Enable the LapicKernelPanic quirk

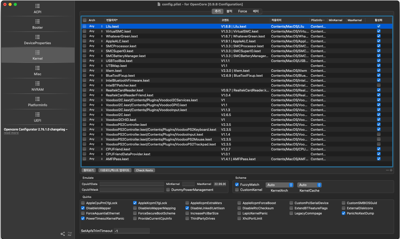click(239, 213)
